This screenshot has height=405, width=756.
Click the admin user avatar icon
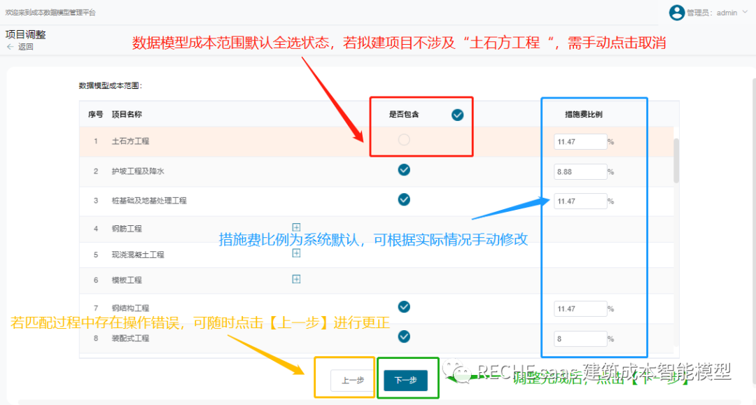pos(677,13)
